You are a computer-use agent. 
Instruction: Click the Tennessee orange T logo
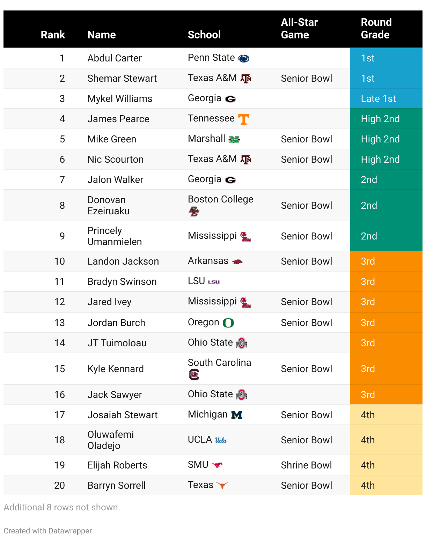(243, 119)
